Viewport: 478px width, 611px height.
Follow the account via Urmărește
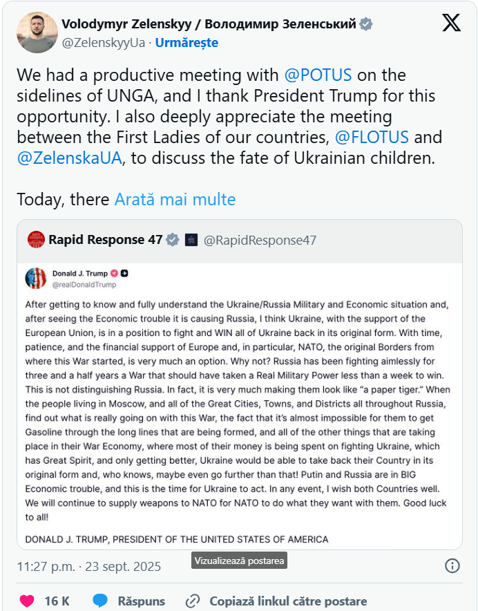tap(187, 43)
